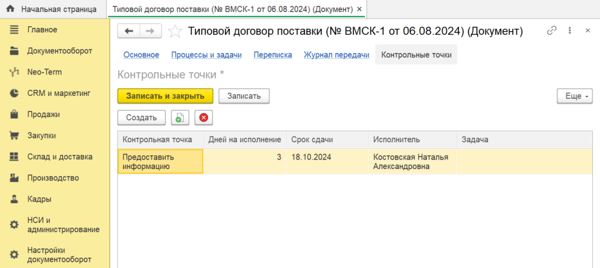Open the Neo-Term section

click(44, 72)
